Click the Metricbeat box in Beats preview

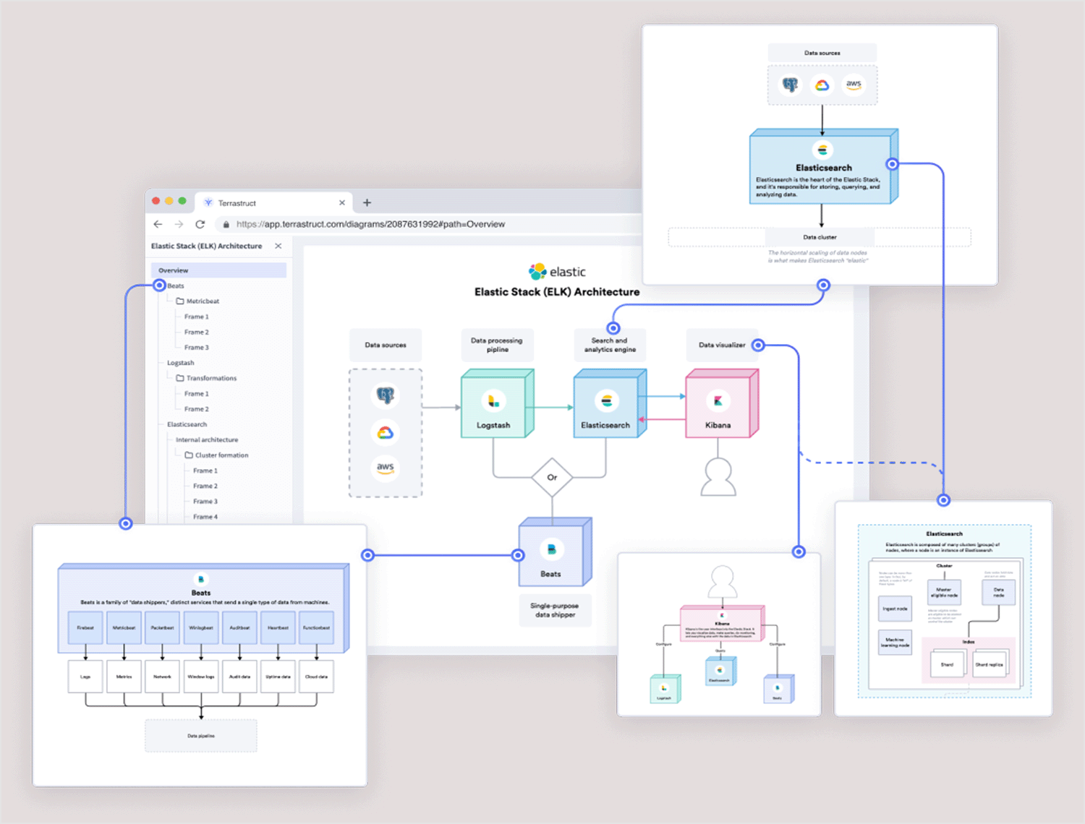click(x=124, y=628)
